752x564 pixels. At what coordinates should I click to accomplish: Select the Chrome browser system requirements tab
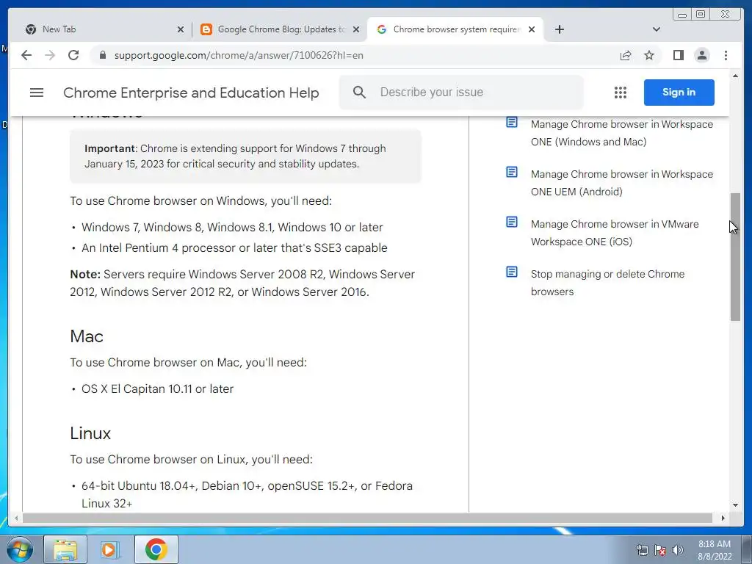tap(455, 29)
